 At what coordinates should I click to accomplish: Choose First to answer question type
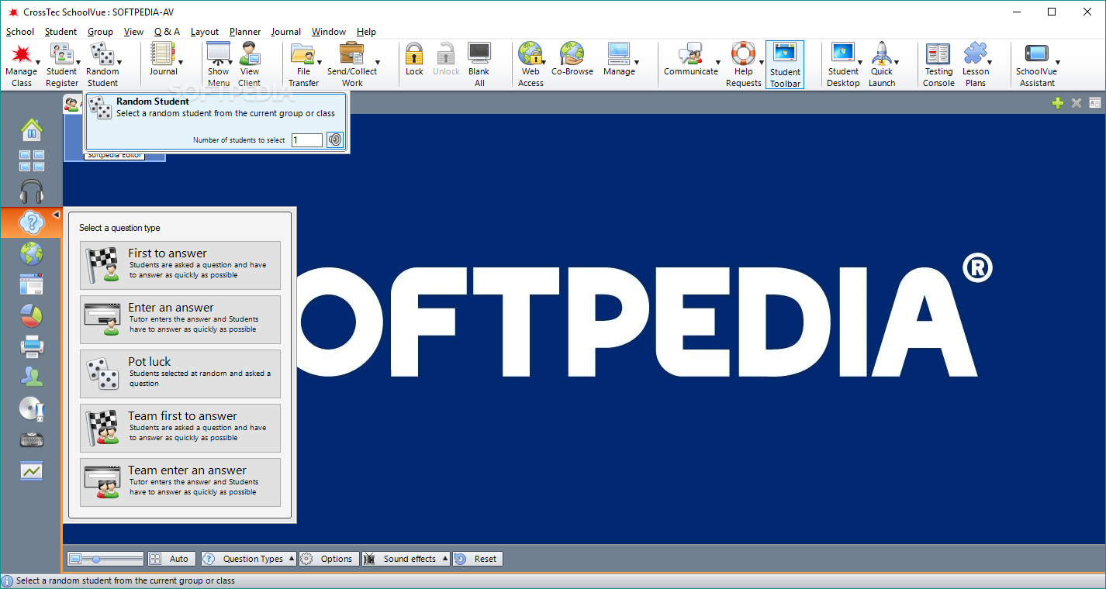180,265
